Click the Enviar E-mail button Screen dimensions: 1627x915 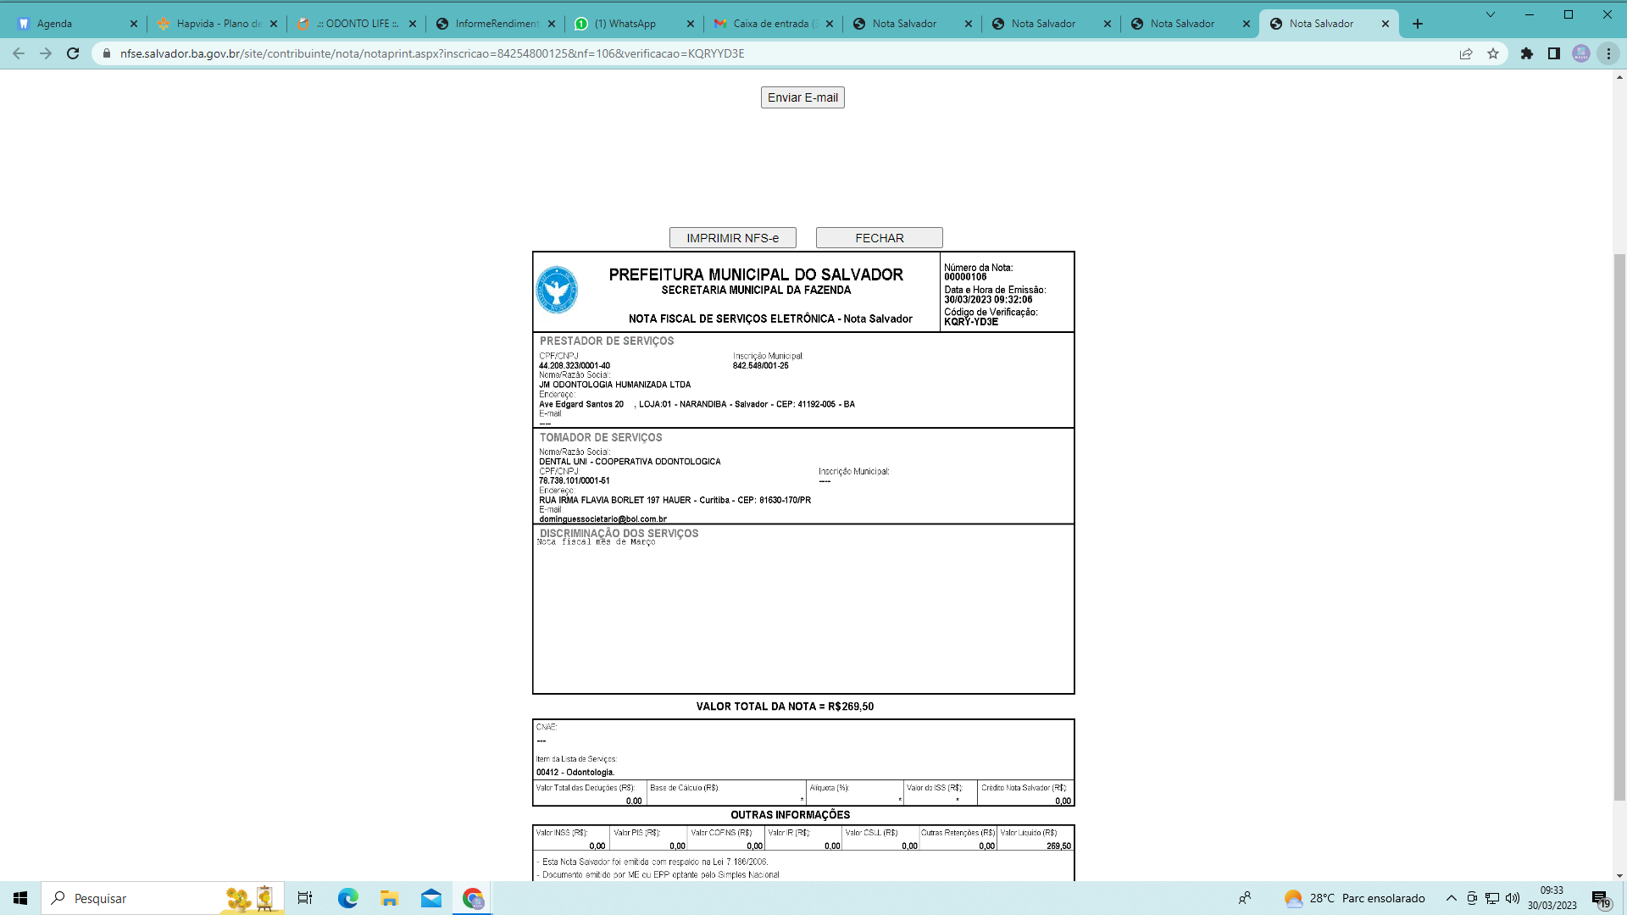[x=802, y=97]
